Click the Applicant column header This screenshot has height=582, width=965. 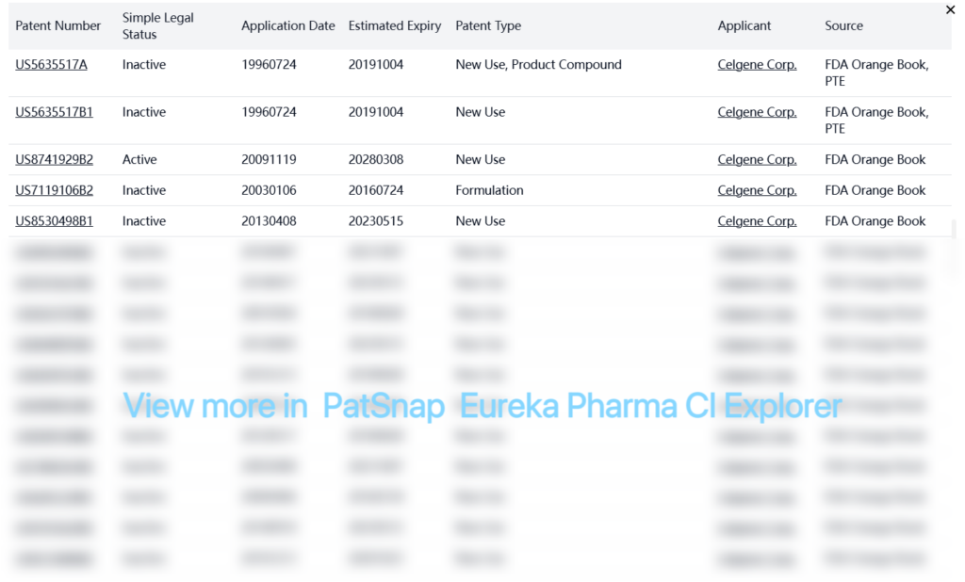(744, 26)
